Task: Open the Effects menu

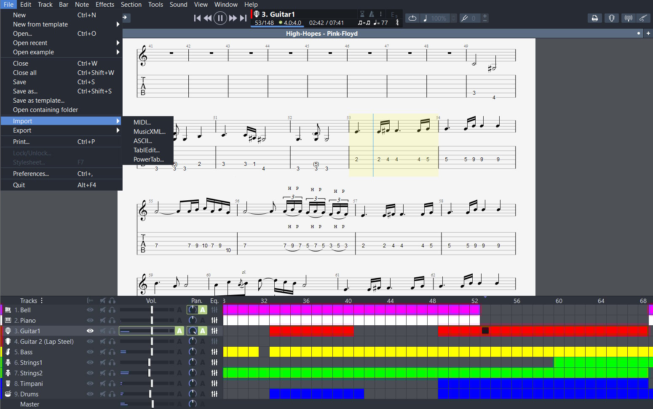Action: (x=105, y=5)
